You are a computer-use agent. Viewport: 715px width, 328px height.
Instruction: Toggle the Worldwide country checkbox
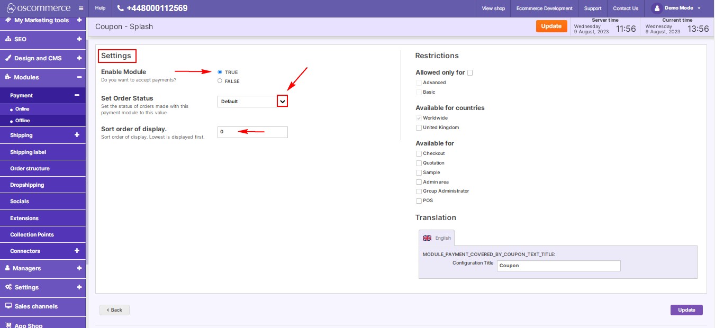419,118
